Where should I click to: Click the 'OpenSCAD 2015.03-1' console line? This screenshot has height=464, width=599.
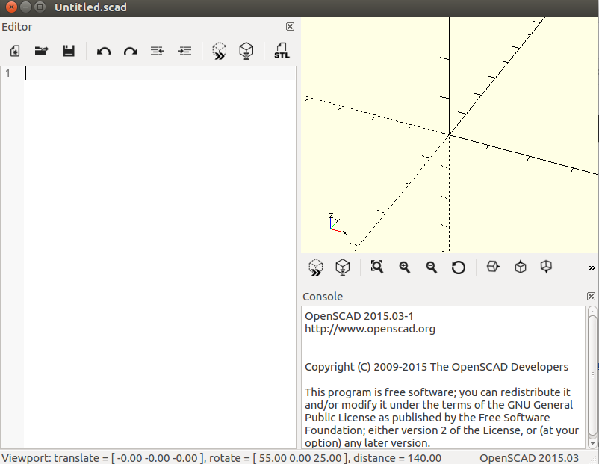point(359,316)
